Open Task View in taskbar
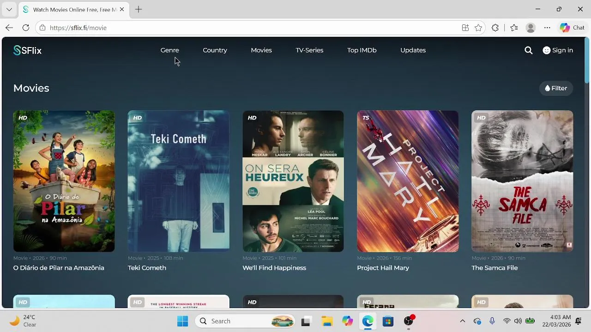The height and width of the screenshot is (332, 591). pos(306,321)
